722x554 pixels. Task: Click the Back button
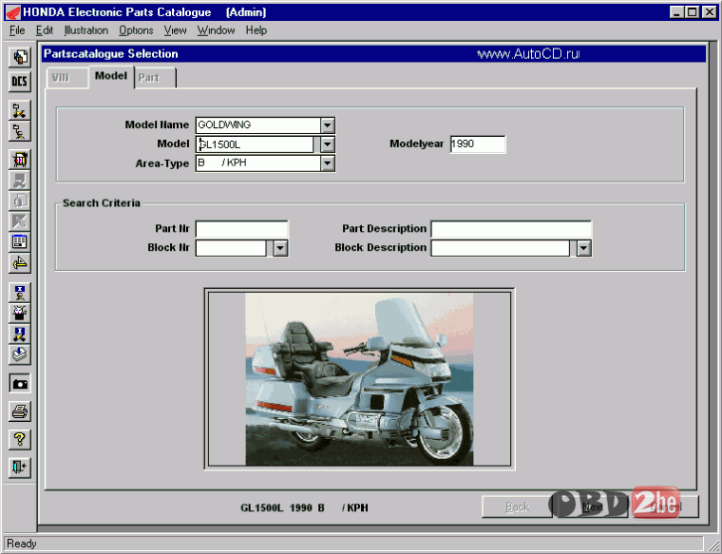click(x=517, y=507)
